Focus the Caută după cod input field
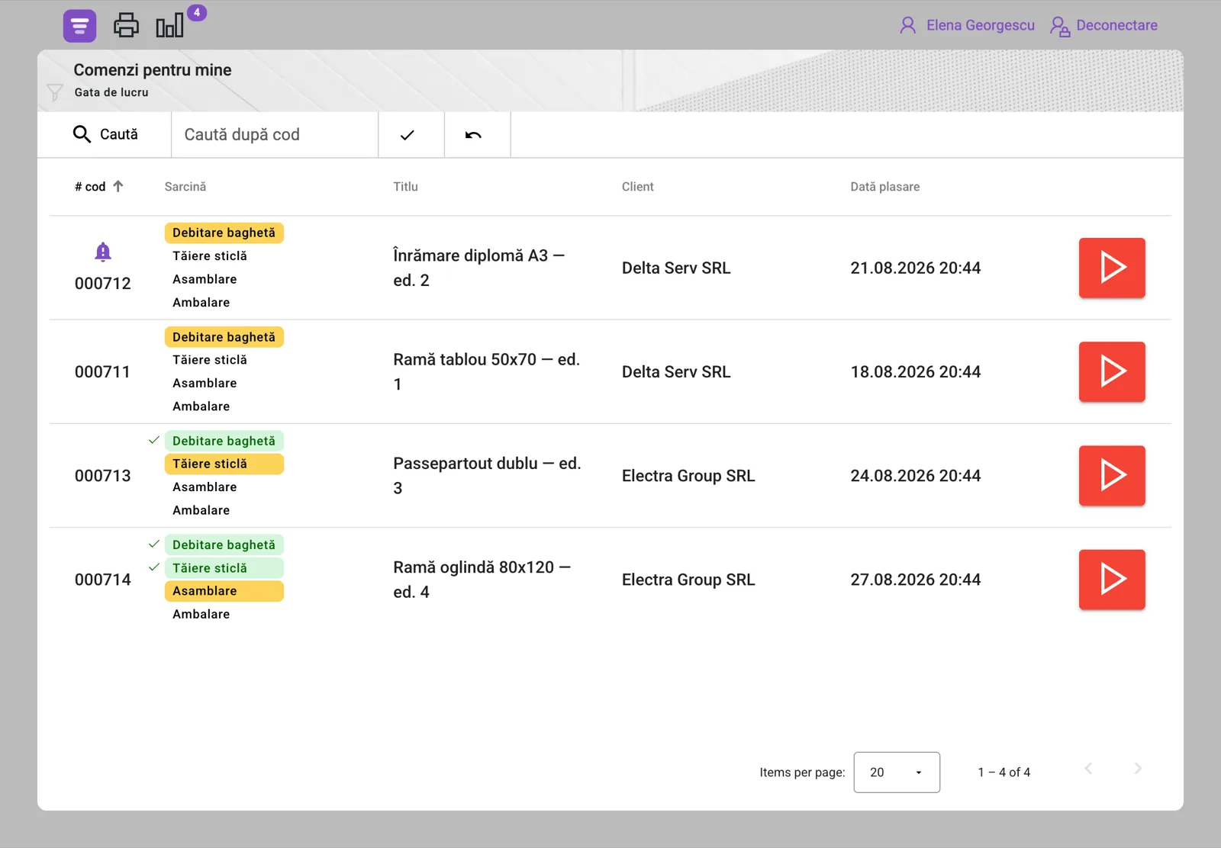The image size is (1221, 848). click(275, 134)
